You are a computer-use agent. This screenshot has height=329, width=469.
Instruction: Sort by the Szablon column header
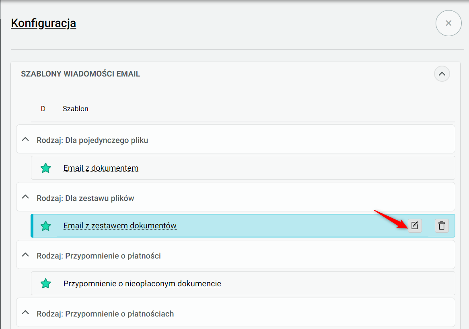tap(76, 109)
